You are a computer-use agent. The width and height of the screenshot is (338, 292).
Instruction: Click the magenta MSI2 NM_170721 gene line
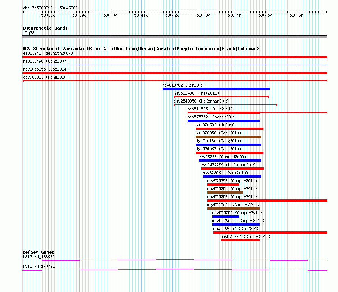tap(175, 270)
